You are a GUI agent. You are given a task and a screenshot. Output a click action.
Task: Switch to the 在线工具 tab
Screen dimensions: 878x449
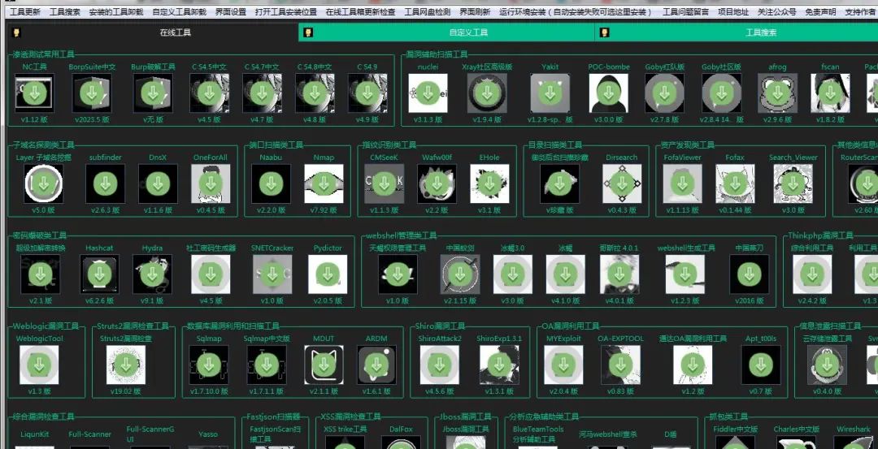pos(152,32)
